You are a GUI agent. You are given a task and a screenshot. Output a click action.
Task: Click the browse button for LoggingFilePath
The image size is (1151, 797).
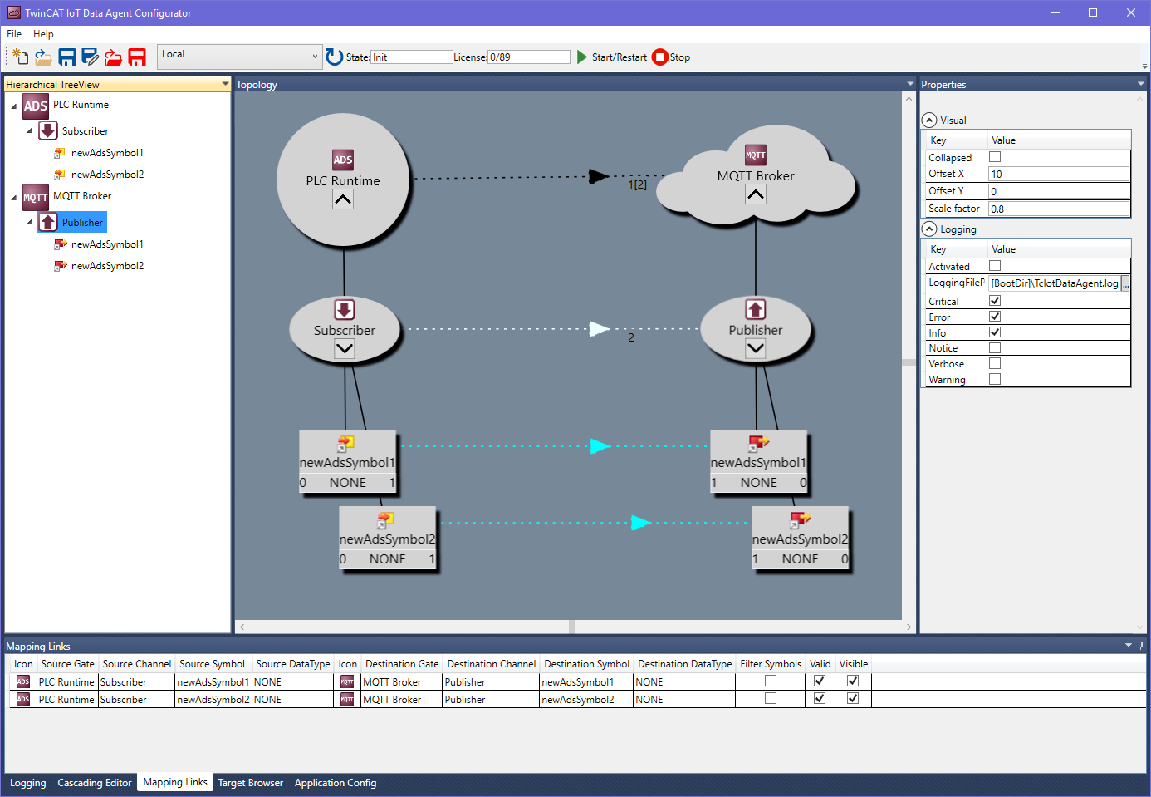1125,283
